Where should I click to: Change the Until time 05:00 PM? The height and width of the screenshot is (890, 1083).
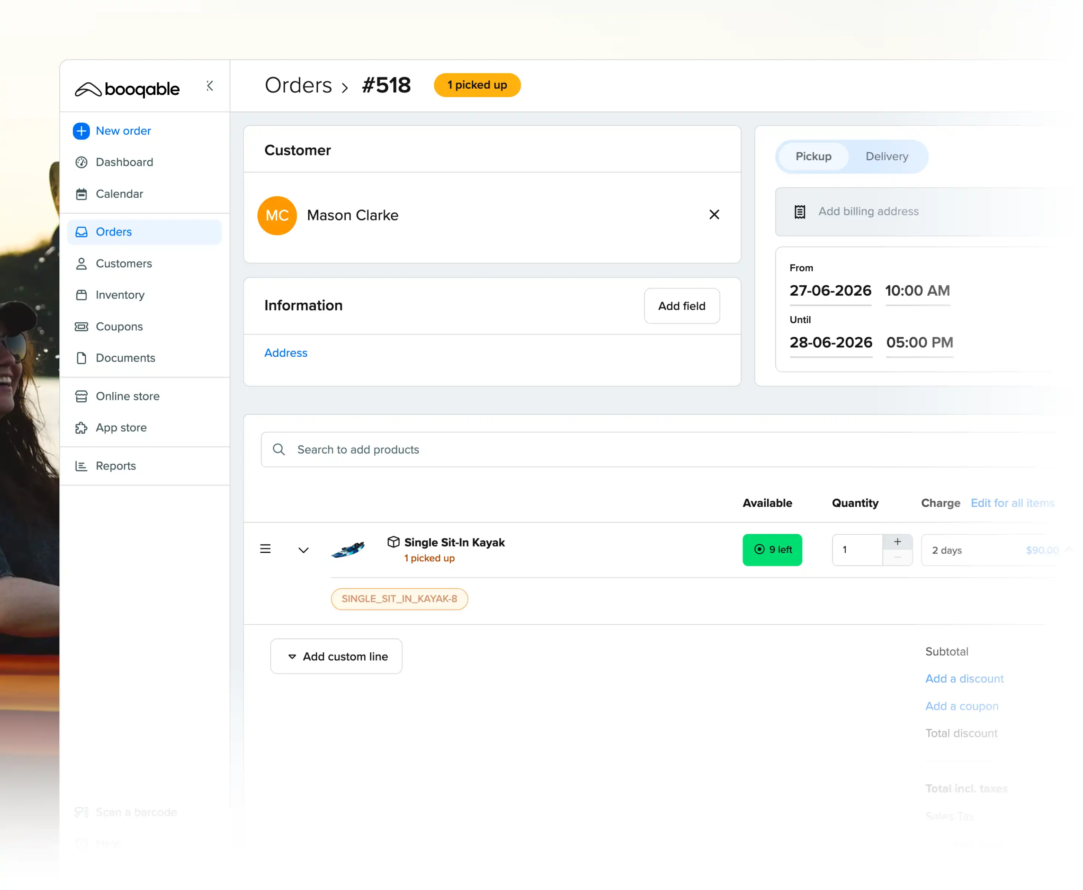click(x=919, y=343)
